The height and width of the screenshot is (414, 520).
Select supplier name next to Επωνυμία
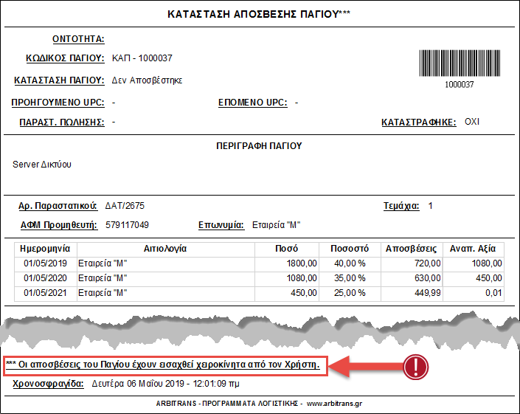point(277,225)
